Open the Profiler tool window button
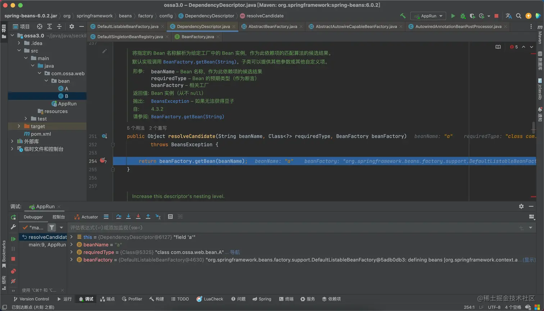 (132, 299)
